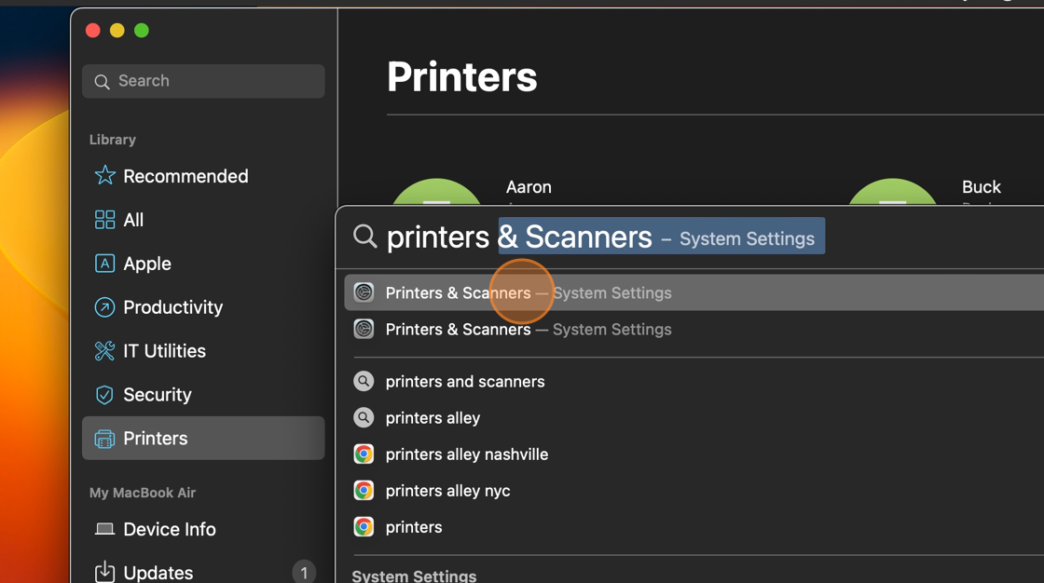The width and height of the screenshot is (1044, 583).
Task: Click the Apple category letter-A icon
Action: coord(104,264)
